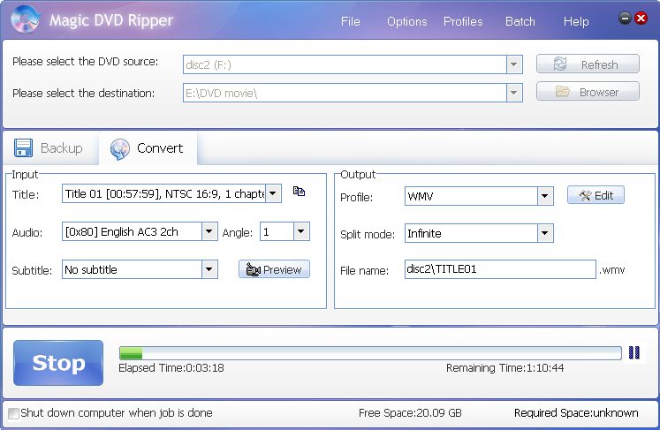Open the File menu
The height and width of the screenshot is (430, 660).
coord(350,21)
